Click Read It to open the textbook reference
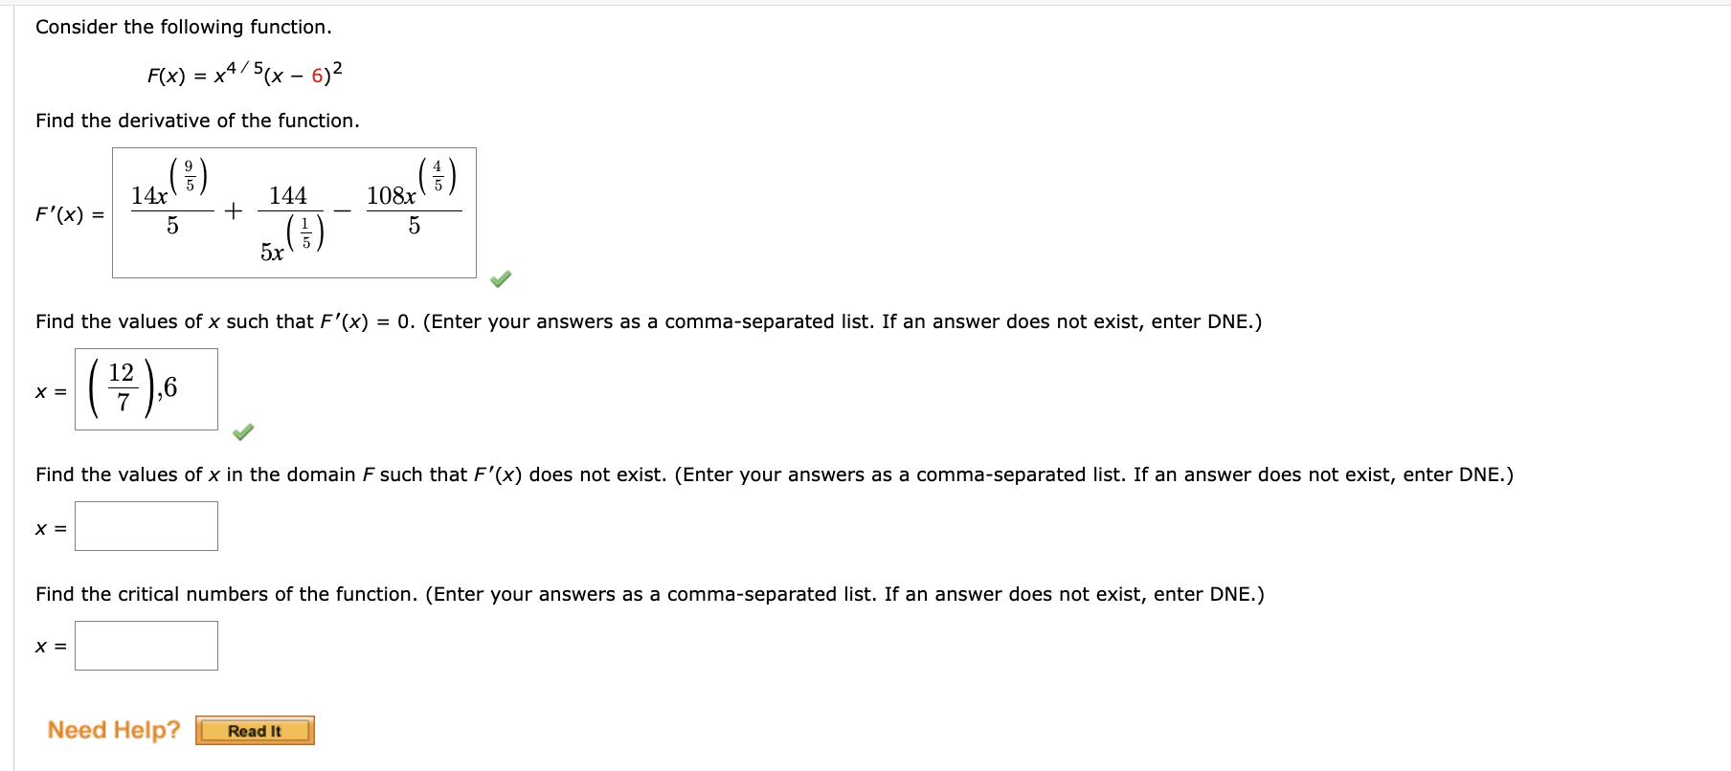This screenshot has width=1731, height=771. point(255,730)
